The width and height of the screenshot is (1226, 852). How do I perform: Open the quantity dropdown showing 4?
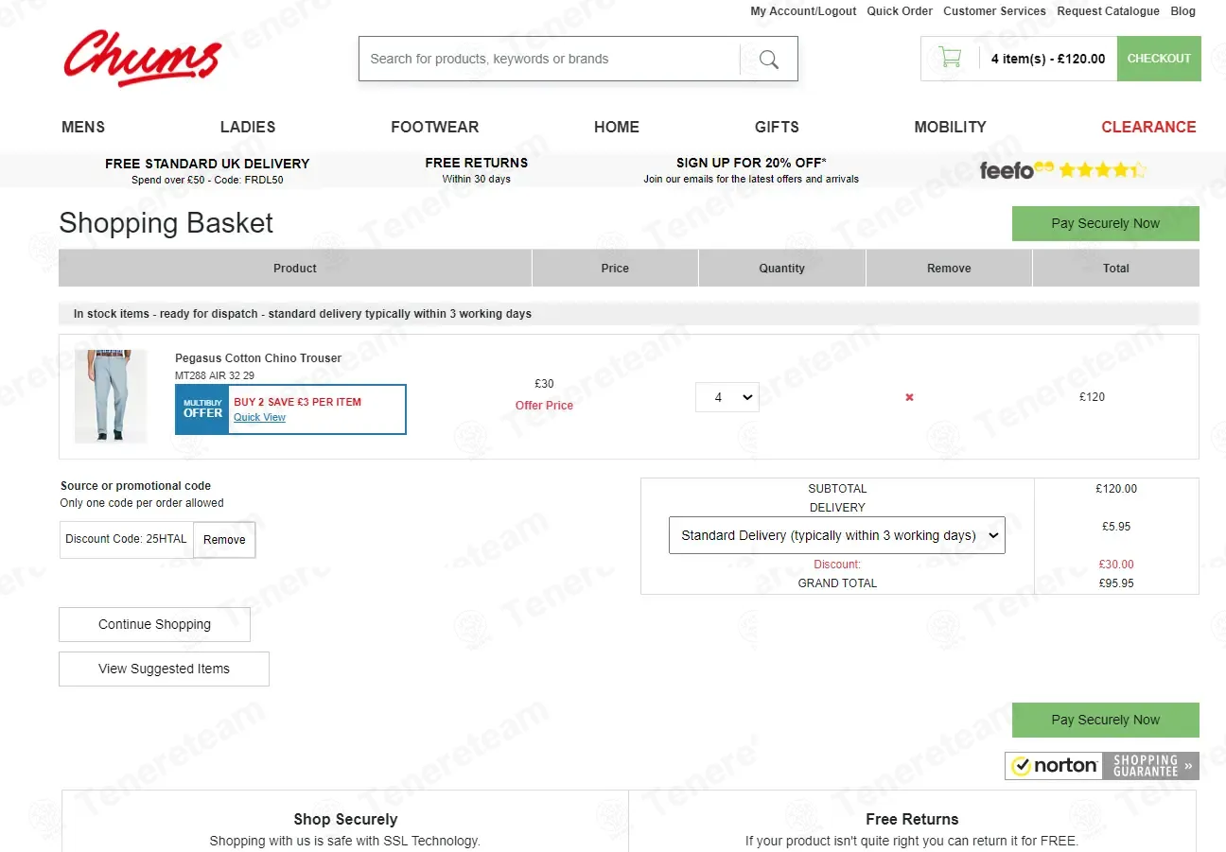727,397
